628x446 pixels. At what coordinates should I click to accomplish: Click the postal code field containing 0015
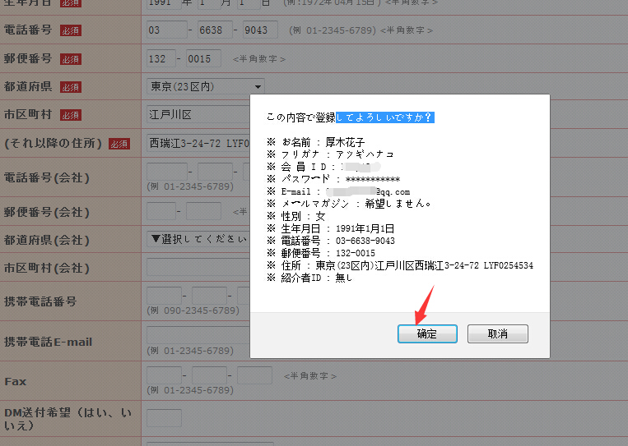203,58
